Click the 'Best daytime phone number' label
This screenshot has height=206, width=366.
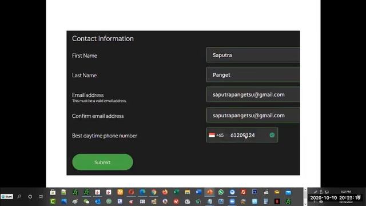click(x=104, y=136)
